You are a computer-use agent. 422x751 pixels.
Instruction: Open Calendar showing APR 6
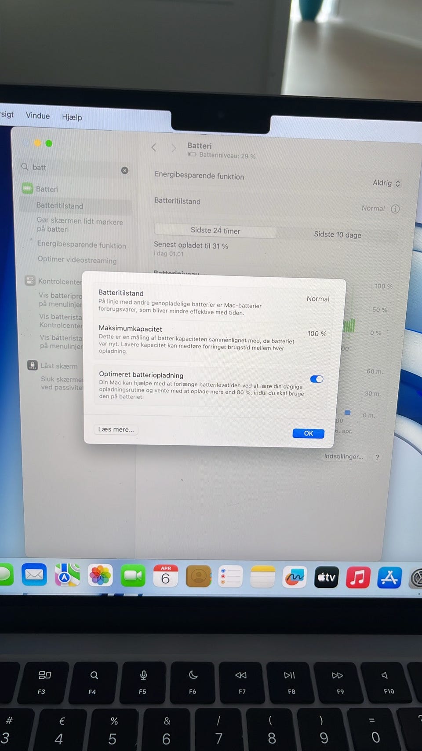166,576
